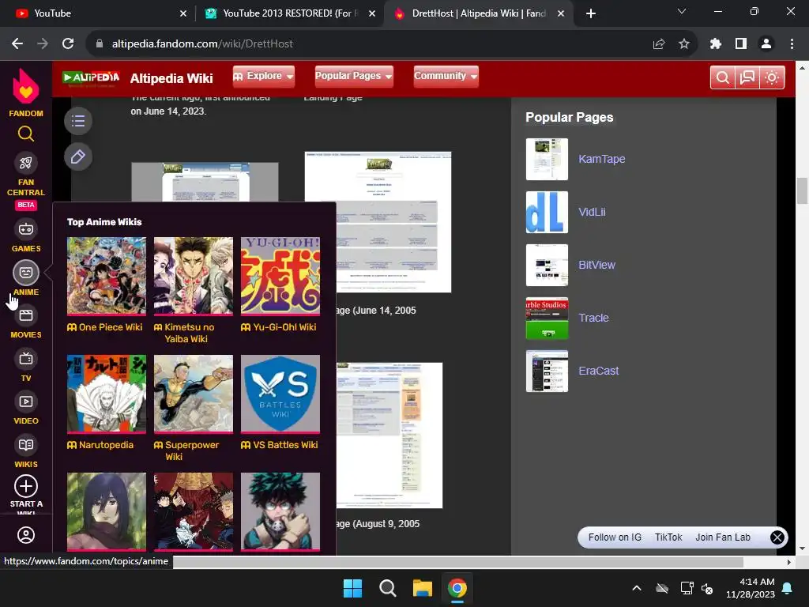Open Chrome side panel icon
This screenshot has width=809, height=607.
[x=741, y=44]
